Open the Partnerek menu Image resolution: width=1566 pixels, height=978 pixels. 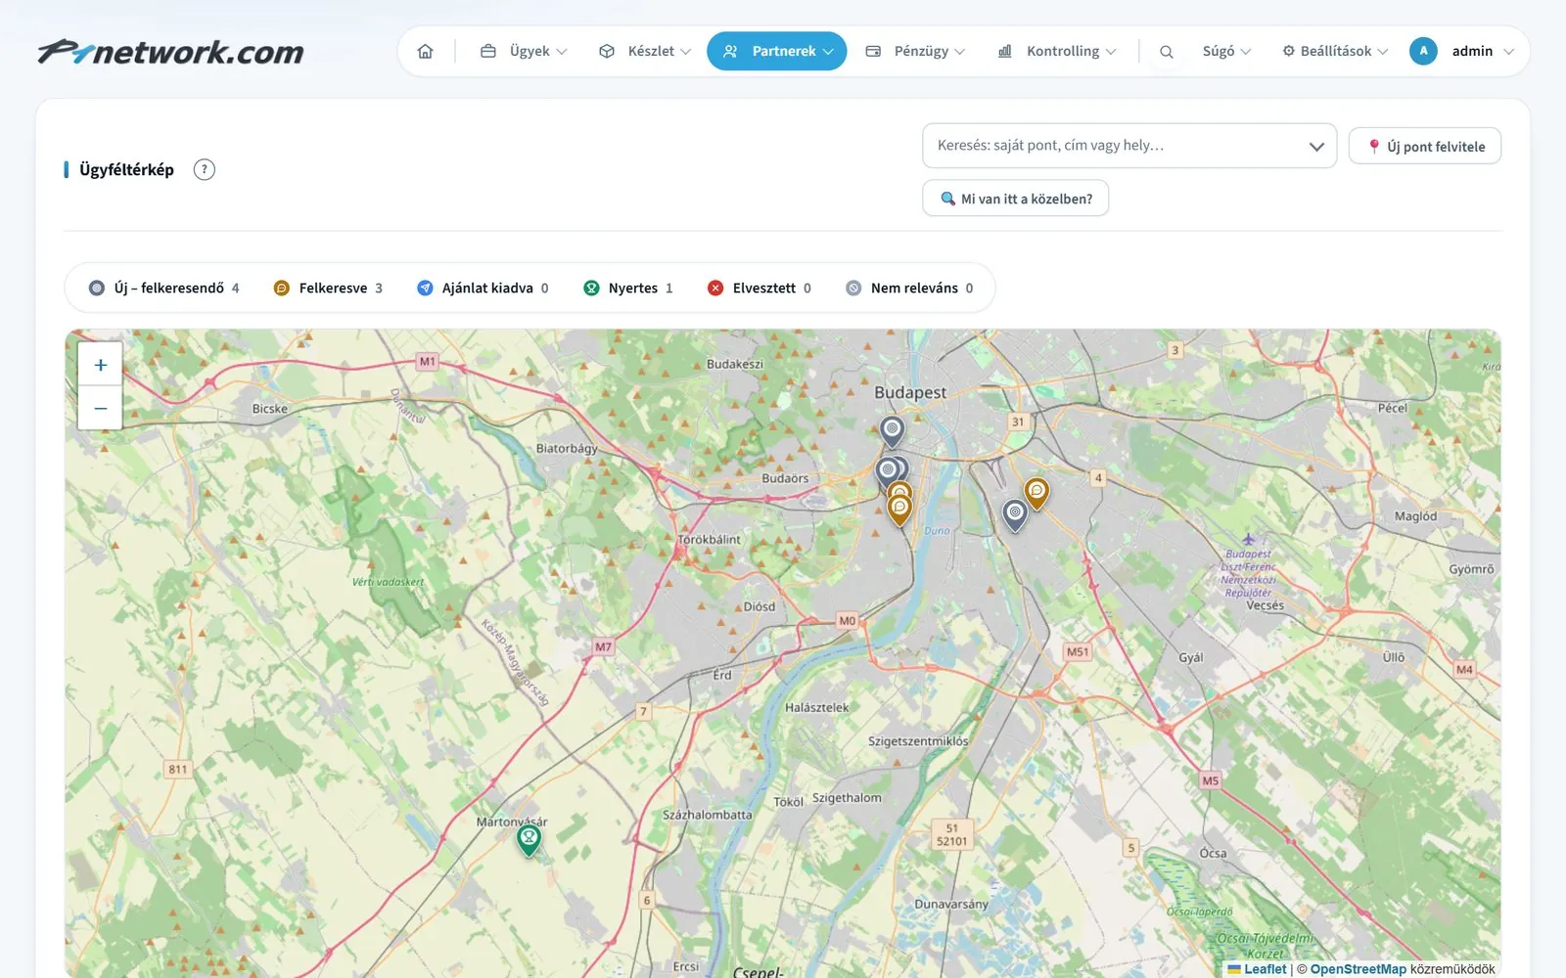[777, 51]
